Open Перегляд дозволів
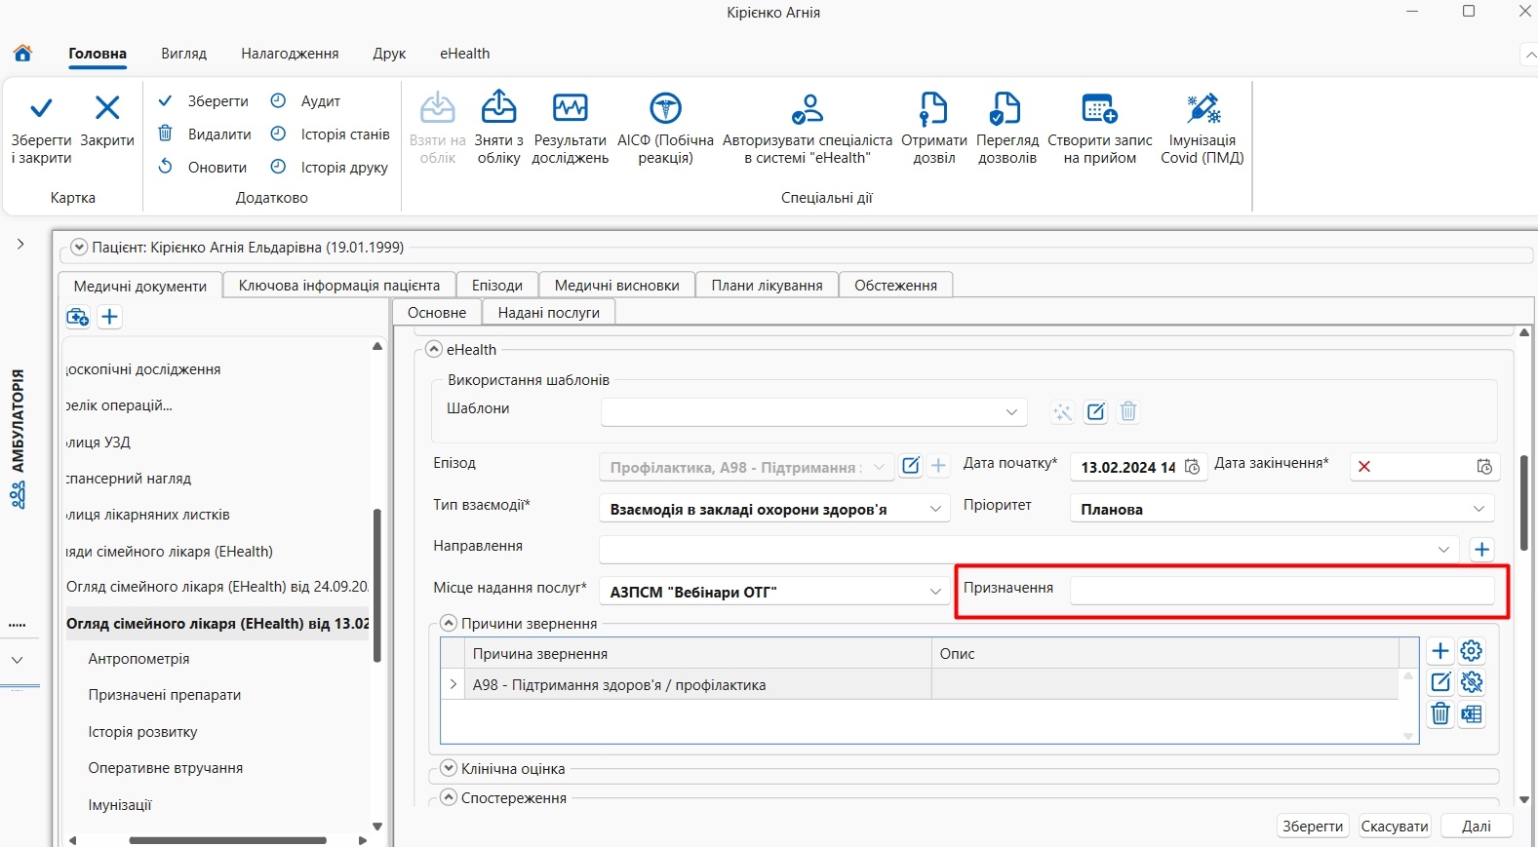The image size is (1538, 847). point(1007,127)
